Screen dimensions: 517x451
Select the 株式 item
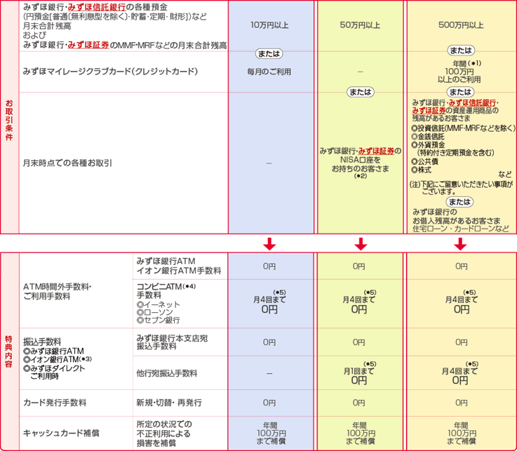pyautogui.click(x=422, y=170)
